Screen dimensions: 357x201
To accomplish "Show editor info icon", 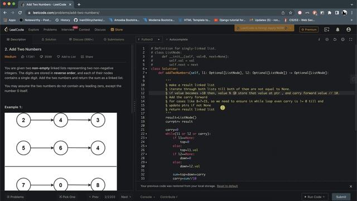I will coord(319,40).
